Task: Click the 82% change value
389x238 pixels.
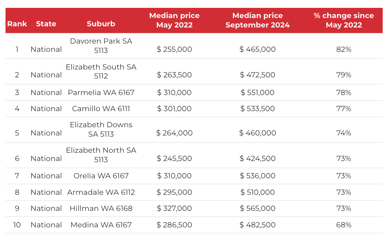Action: (344, 49)
